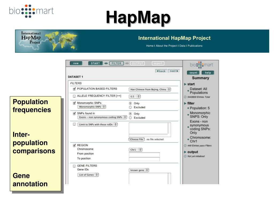This screenshot has width=274, height=205.
Task: Expand the filter section triangle in Summary
Action: (185, 103)
